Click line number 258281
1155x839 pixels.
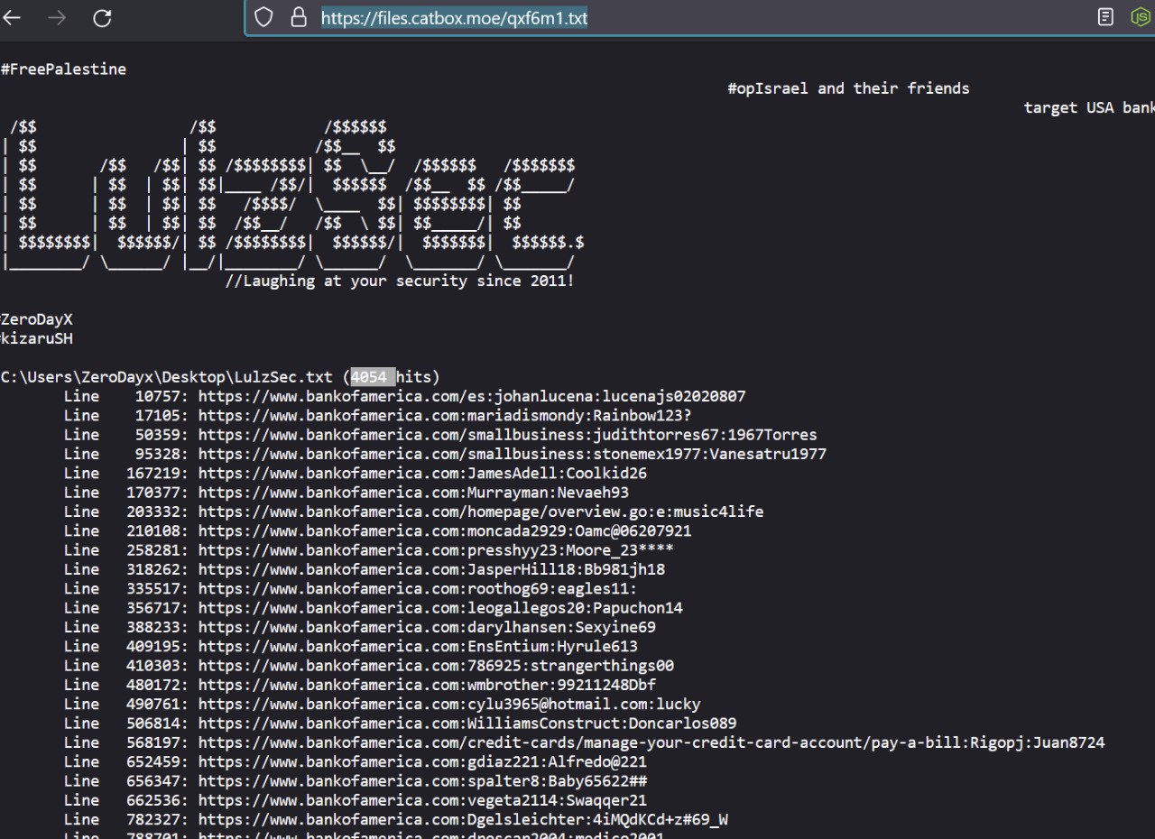pyautogui.click(x=154, y=549)
